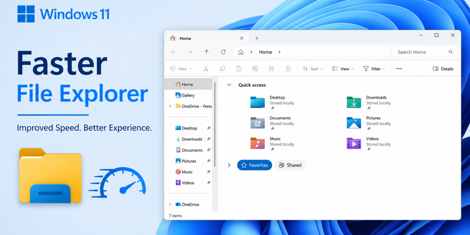Click the search magnifier icon
Viewport: 470px width, 235px height.
451,52
